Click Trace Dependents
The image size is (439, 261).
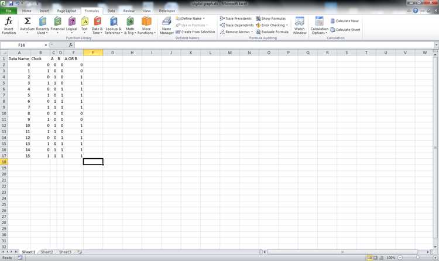pos(236,25)
